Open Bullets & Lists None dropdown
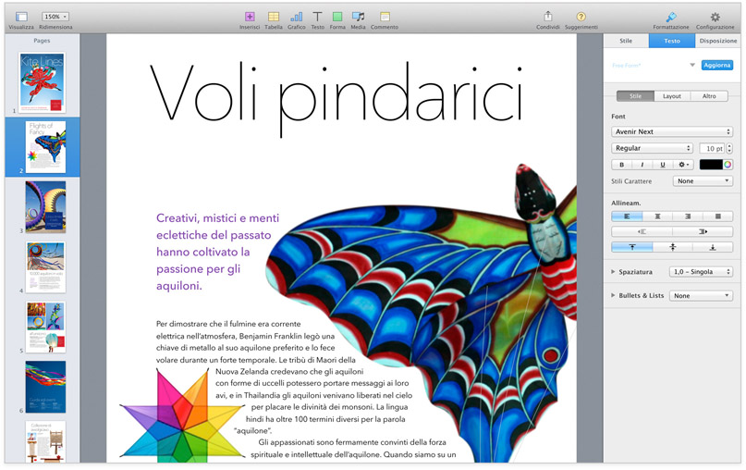 [x=701, y=296]
